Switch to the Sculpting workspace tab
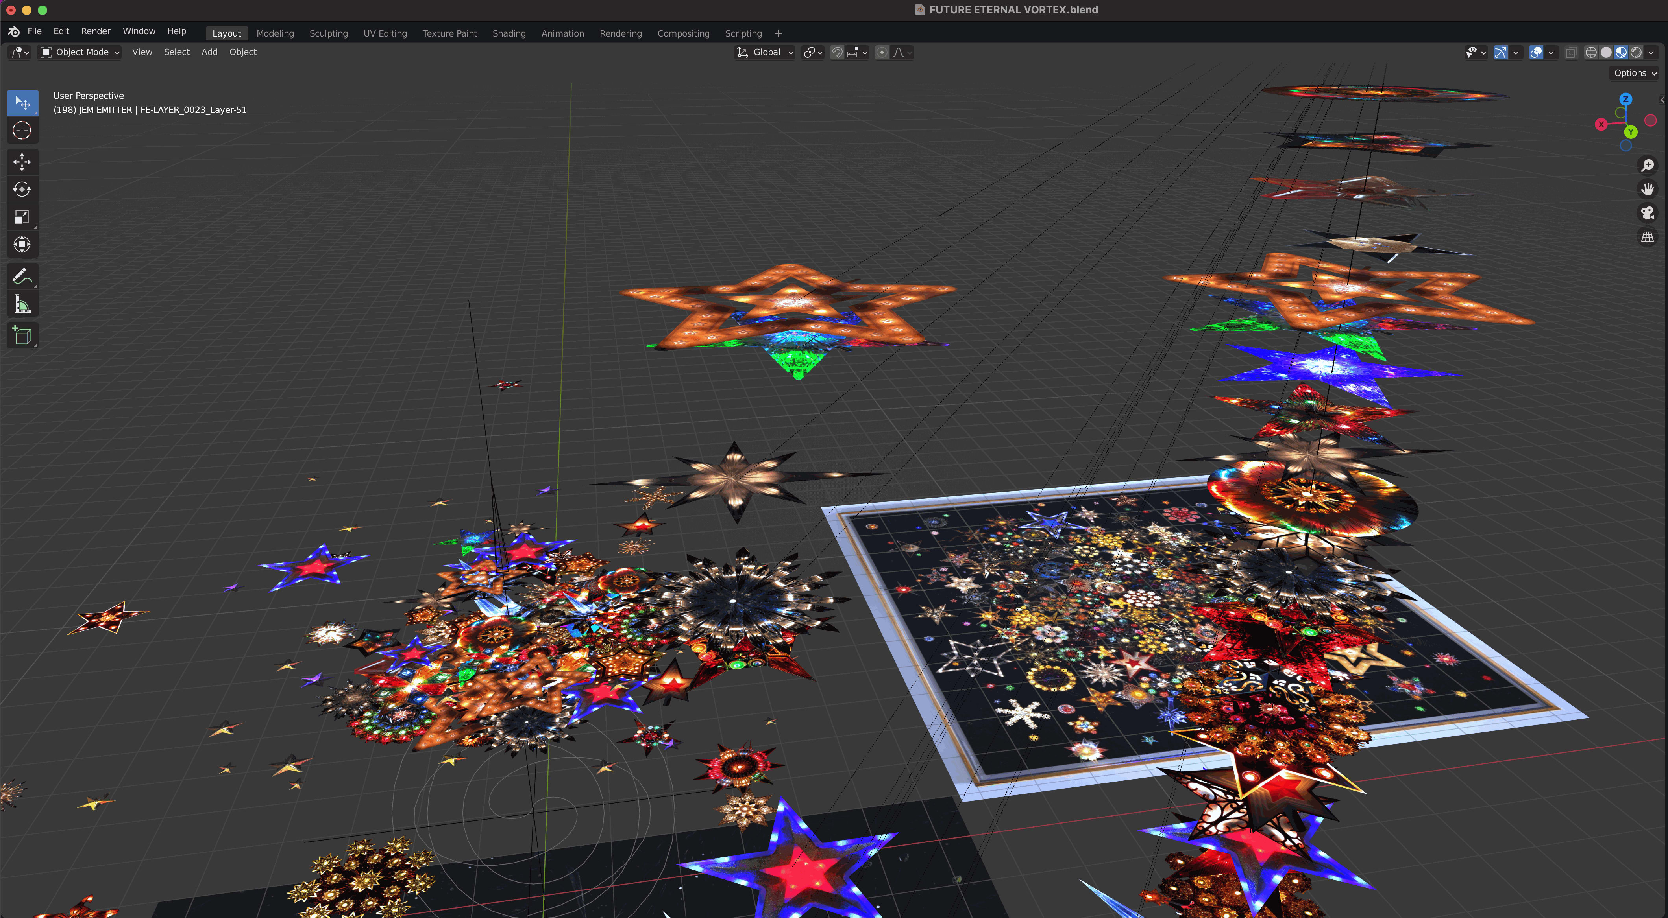Screen dimensions: 1668x918 pos(328,34)
